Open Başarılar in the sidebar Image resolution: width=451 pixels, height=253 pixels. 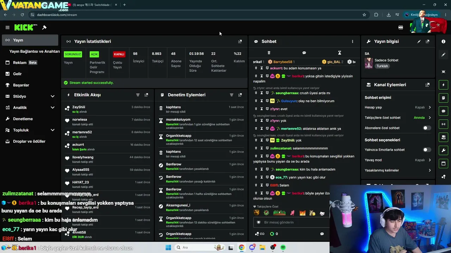point(30,85)
